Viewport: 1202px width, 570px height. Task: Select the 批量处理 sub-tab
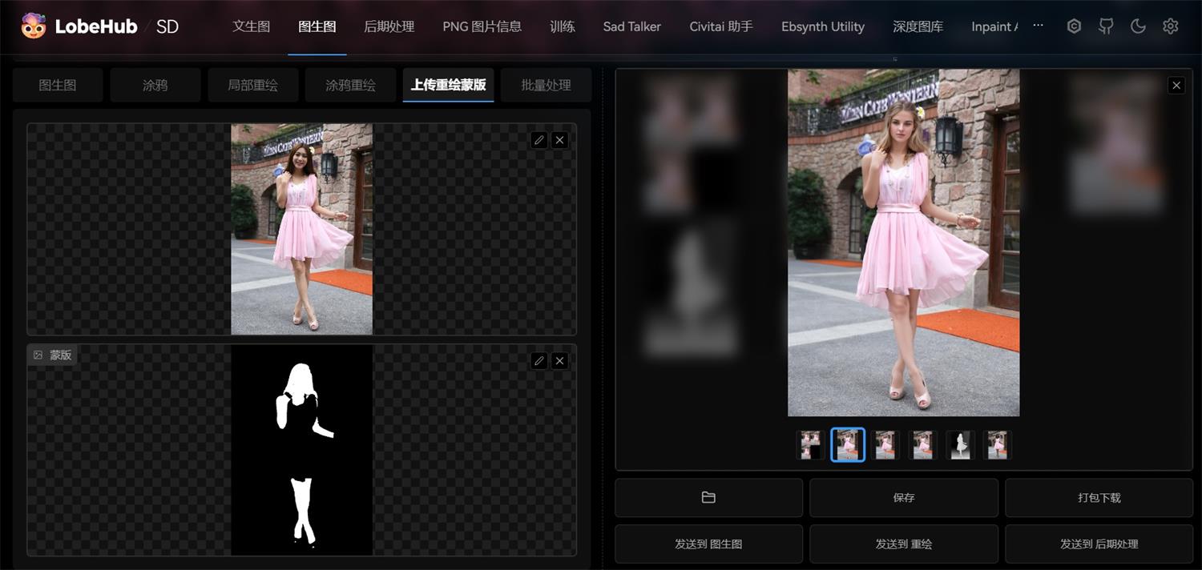(x=547, y=85)
